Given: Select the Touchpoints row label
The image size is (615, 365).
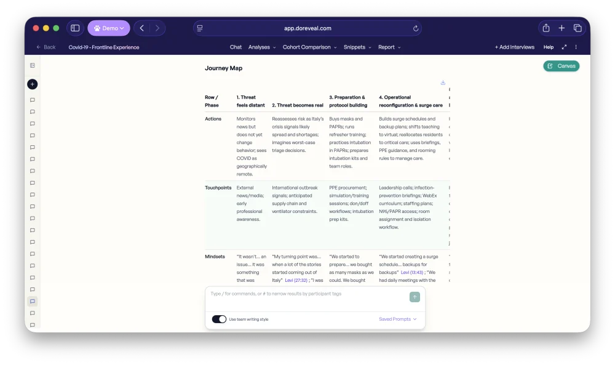Looking at the screenshot, I should click(218, 188).
